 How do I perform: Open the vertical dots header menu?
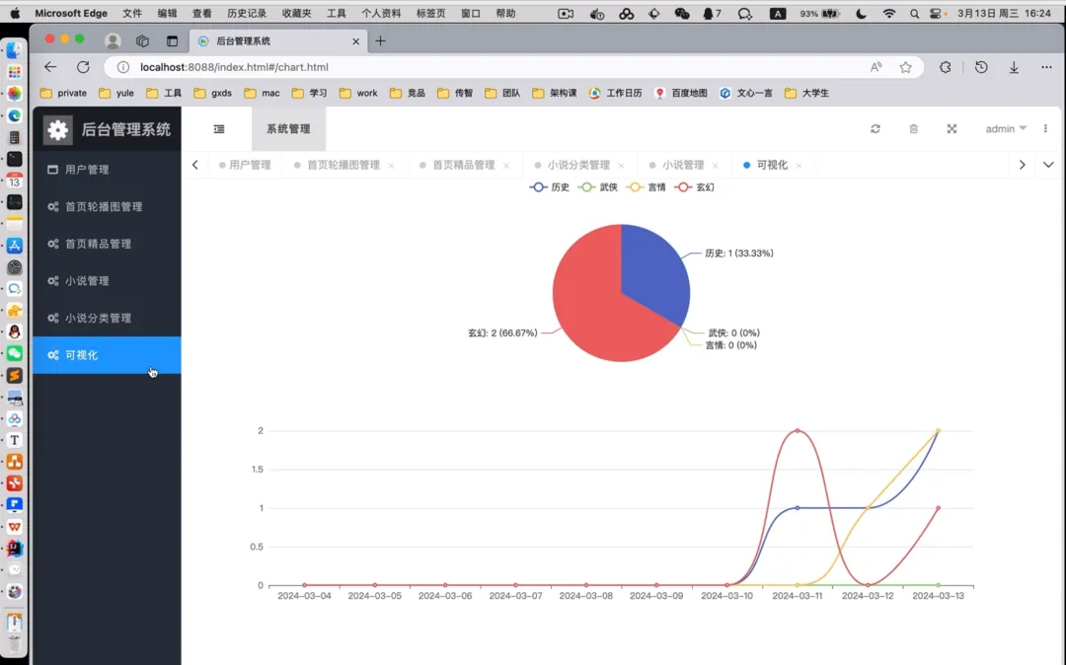click(1045, 128)
